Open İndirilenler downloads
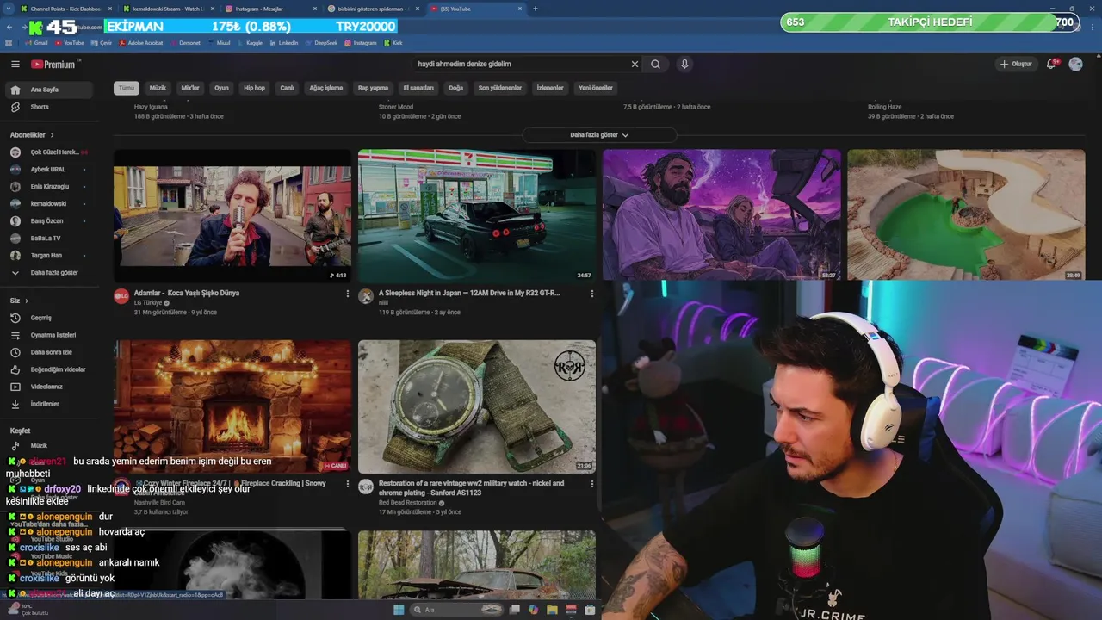This screenshot has height=620, width=1102. pos(52,404)
